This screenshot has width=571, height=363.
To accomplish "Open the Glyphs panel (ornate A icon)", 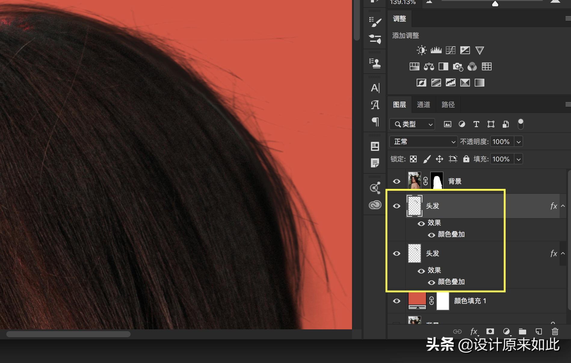I will click(x=375, y=105).
